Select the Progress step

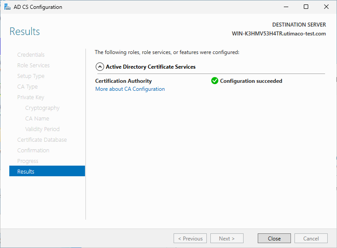[28, 161]
